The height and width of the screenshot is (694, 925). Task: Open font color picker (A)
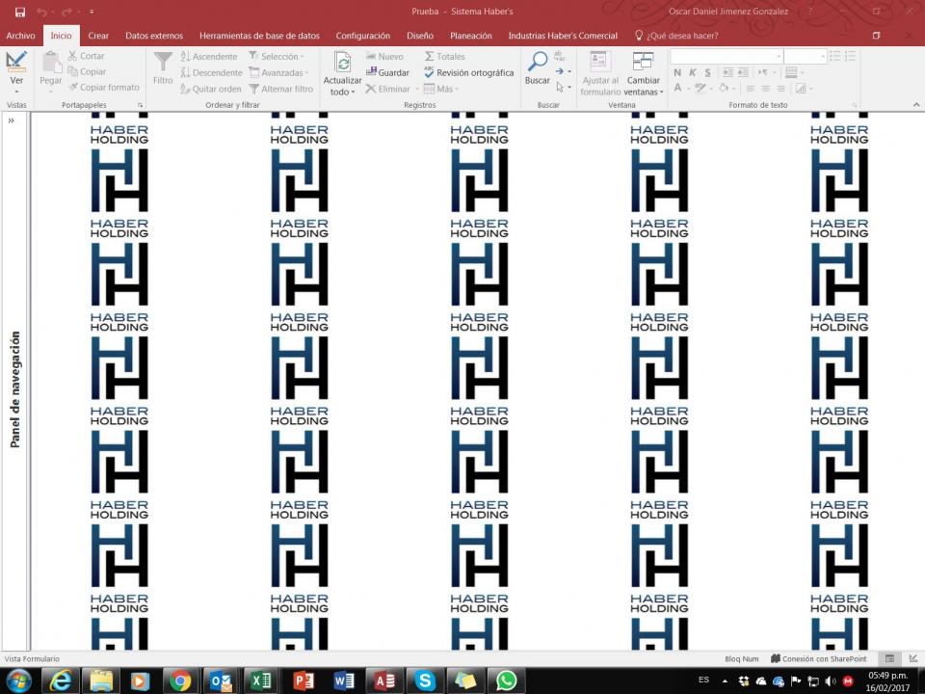tap(681, 89)
